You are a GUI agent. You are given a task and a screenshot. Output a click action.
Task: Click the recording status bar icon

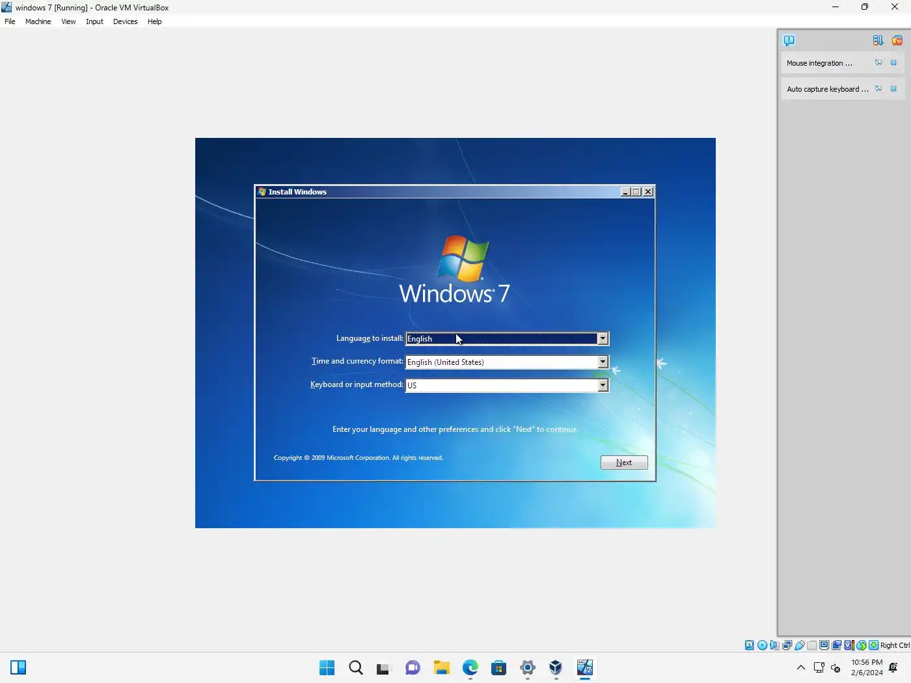[x=837, y=645]
